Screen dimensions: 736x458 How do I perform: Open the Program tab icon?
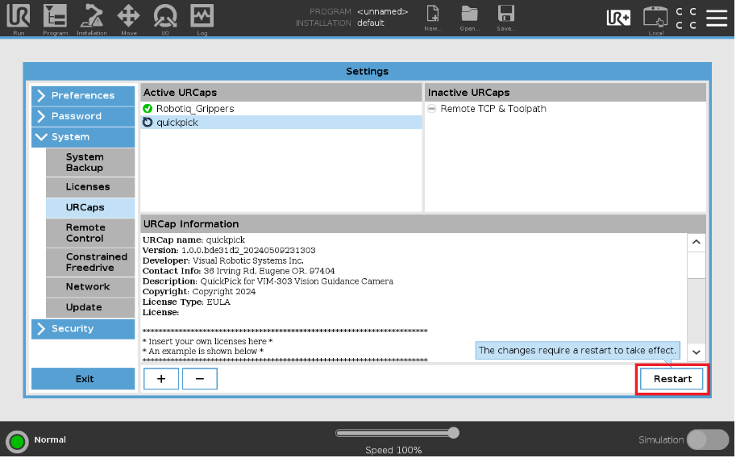(55, 18)
